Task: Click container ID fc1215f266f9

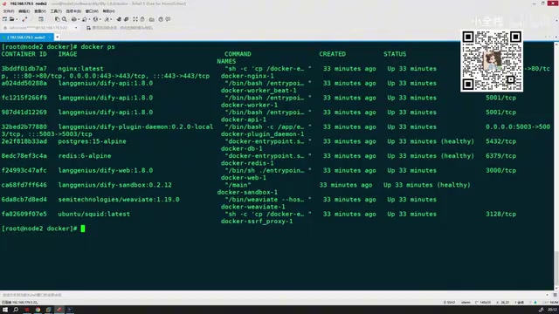Action: 24,98
